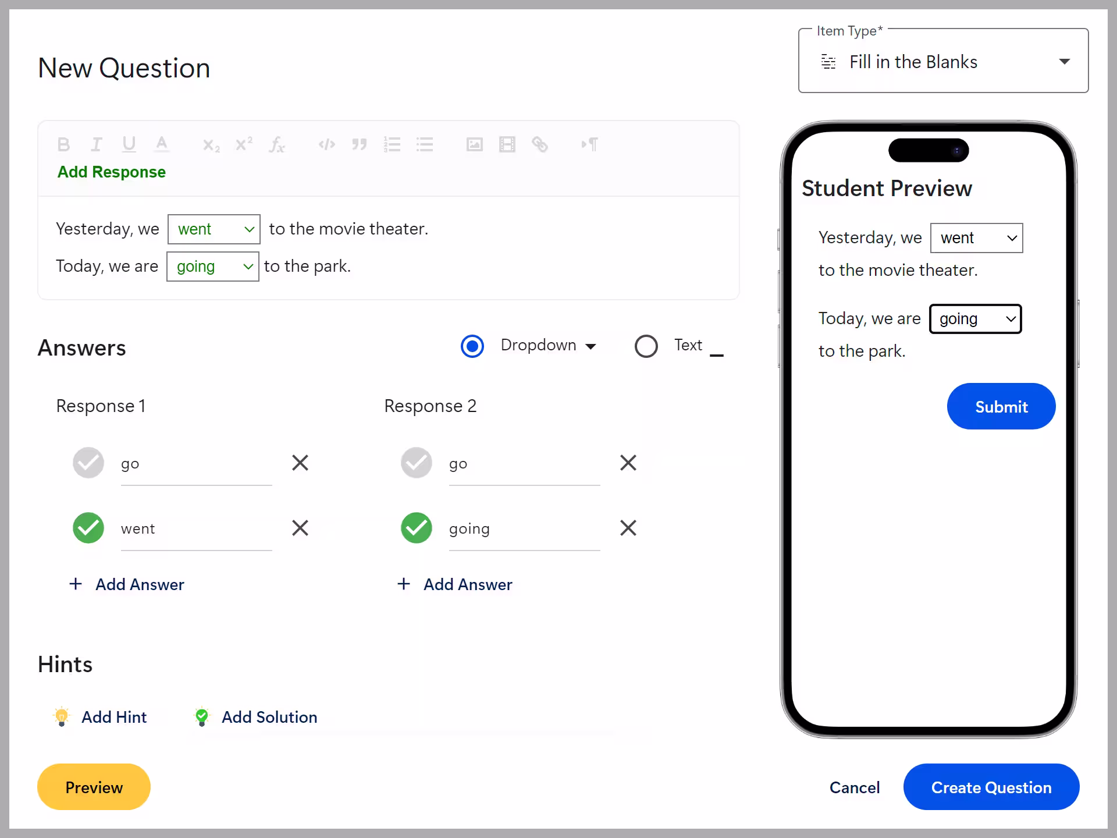The height and width of the screenshot is (838, 1117).
Task: Click the Bold formatting icon
Action: 64,144
